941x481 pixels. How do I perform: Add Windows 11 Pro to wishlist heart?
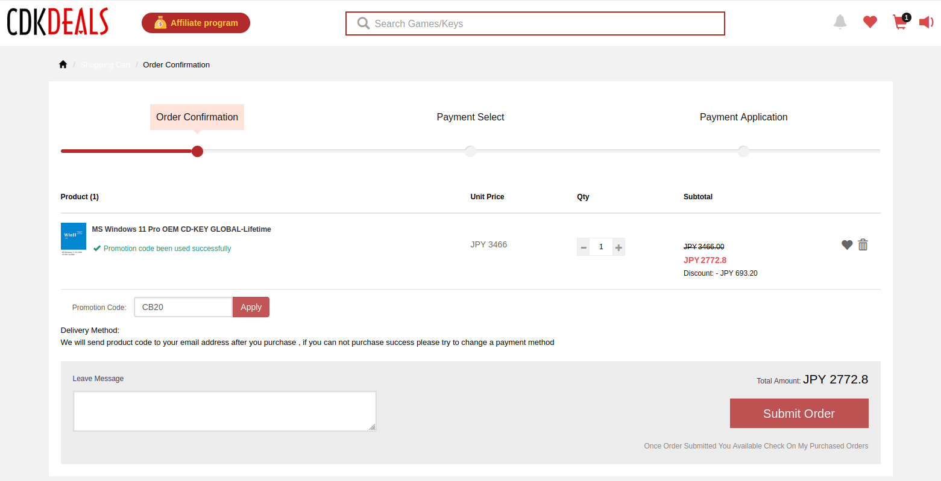point(847,244)
